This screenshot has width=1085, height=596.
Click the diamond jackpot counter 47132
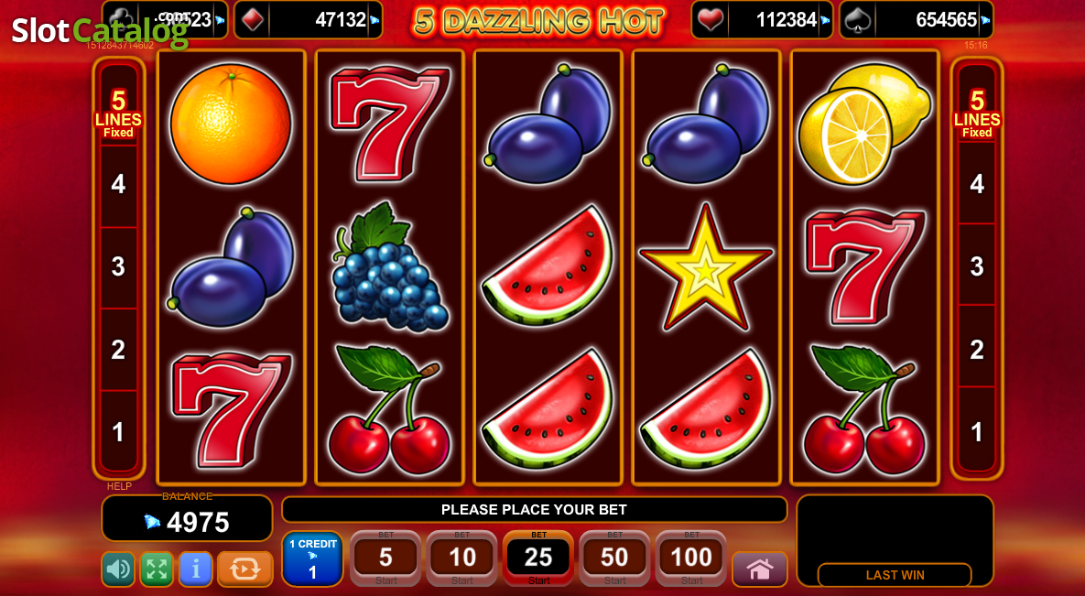click(308, 19)
